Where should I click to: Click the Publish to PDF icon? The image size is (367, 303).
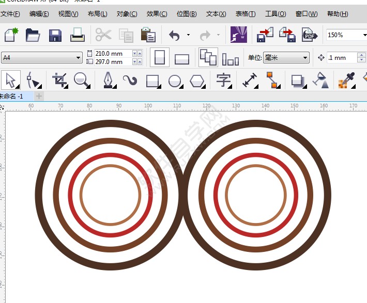[309, 35]
